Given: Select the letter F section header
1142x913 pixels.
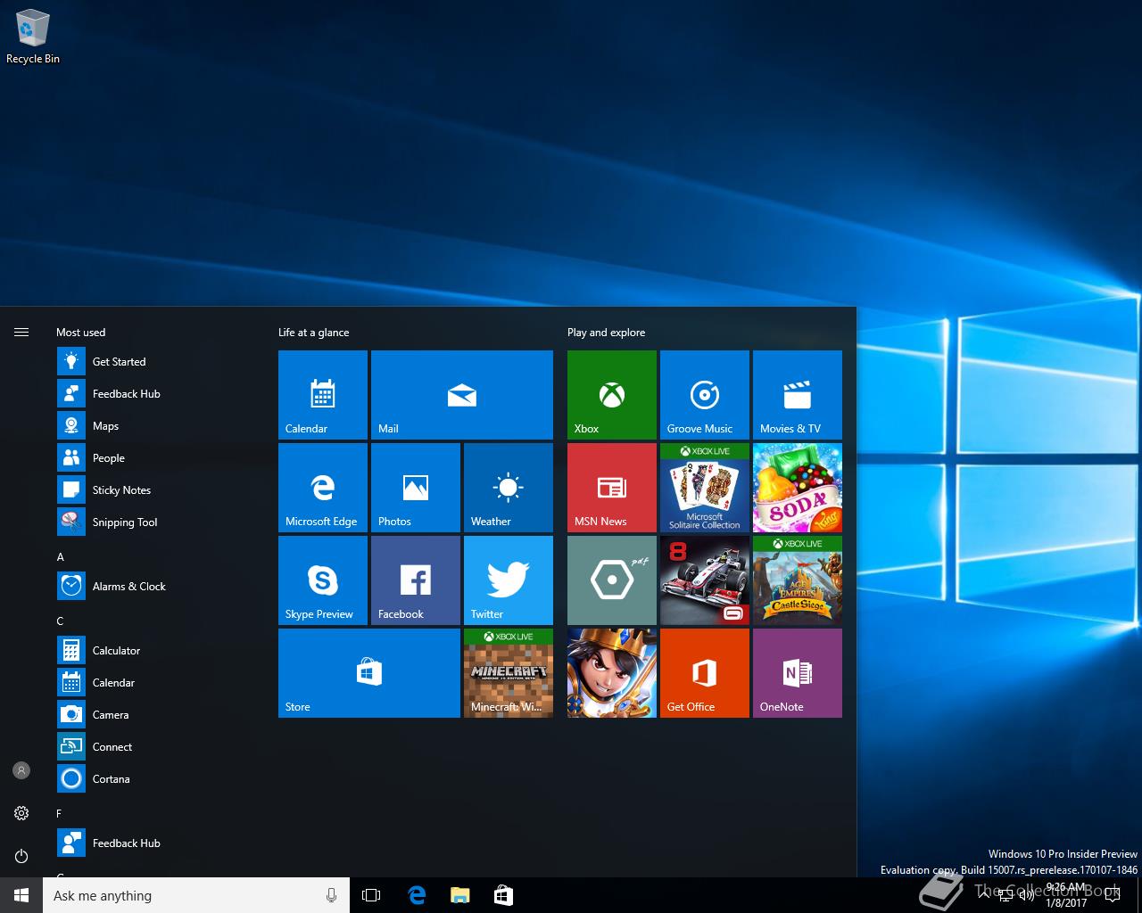Looking at the screenshot, I should [x=60, y=813].
